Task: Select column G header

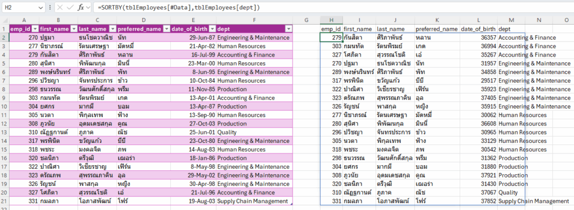Action: coord(307,20)
